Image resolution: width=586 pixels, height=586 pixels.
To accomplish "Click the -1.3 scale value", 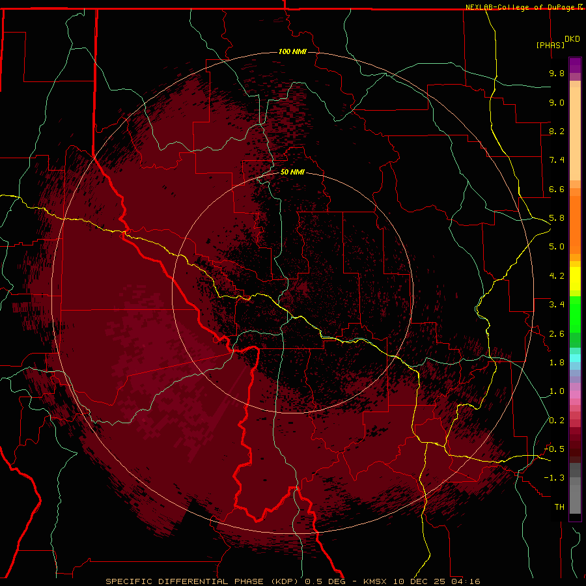I will tap(554, 478).
